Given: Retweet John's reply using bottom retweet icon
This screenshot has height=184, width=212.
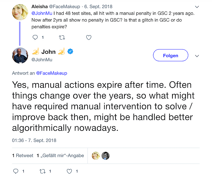Looking at the screenshot, I should click(x=43, y=171).
